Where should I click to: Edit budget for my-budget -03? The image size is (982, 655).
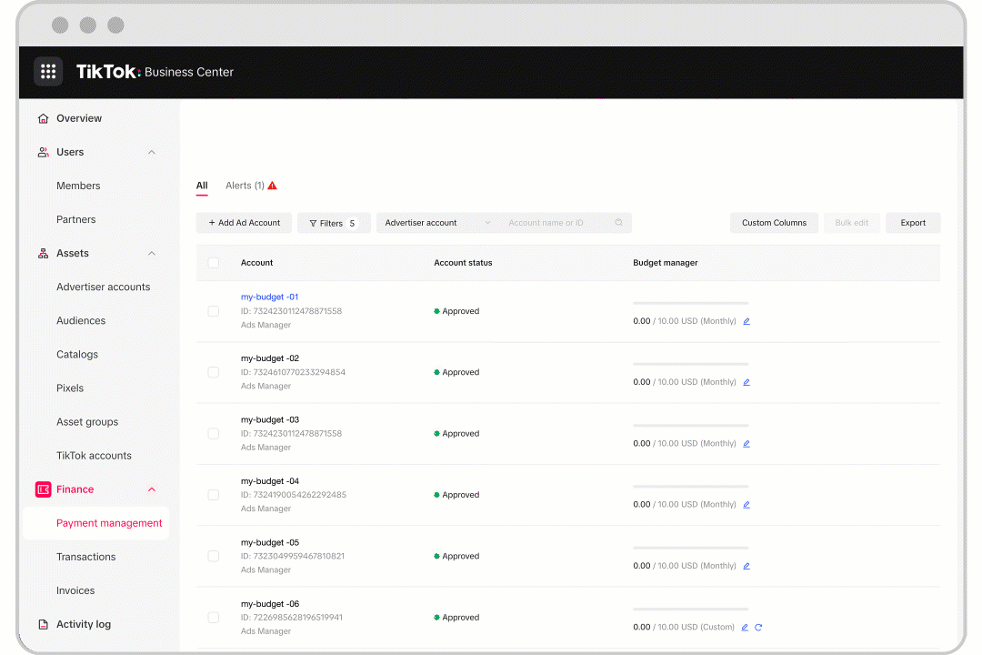pyautogui.click(x=747, y=444)
